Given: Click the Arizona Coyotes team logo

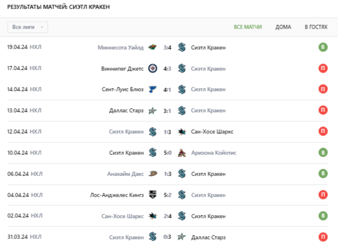Looking at the screenshot, I should coord(182,153).
